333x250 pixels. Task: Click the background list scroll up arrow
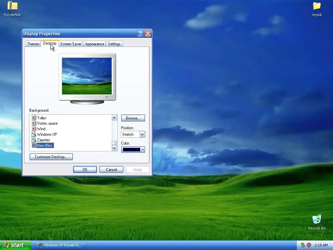[x=114, y=118]
